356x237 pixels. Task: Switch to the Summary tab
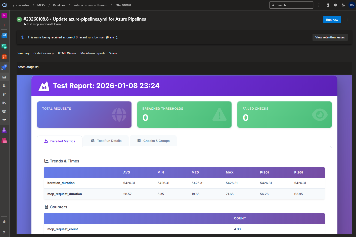click(23, 53)
